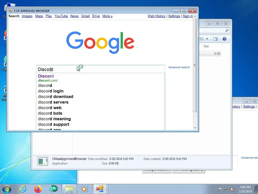Click into the Google search box containing Discord
Viewport: 258px width, 194px height.
(x=100, y=69)
